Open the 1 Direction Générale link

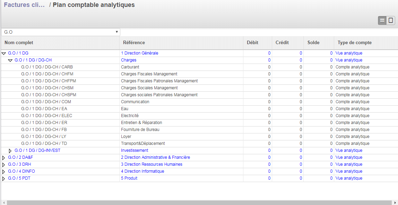click(140, 53)
